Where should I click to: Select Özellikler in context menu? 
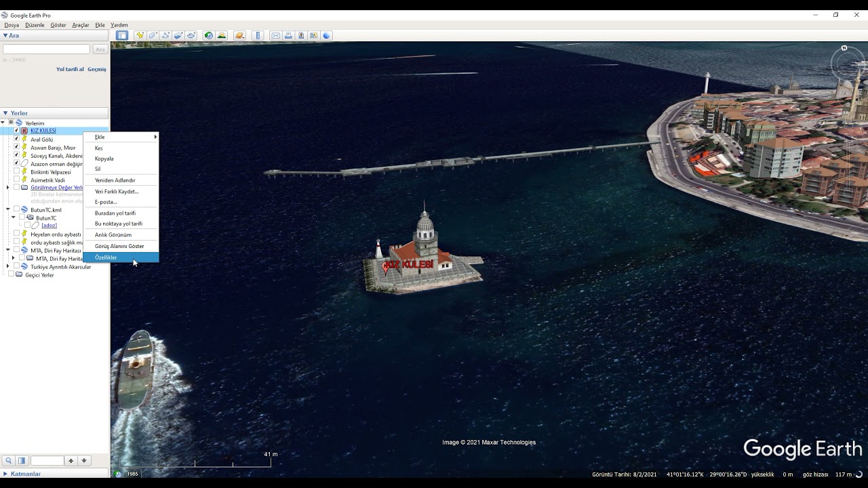(x=121, y=258)
